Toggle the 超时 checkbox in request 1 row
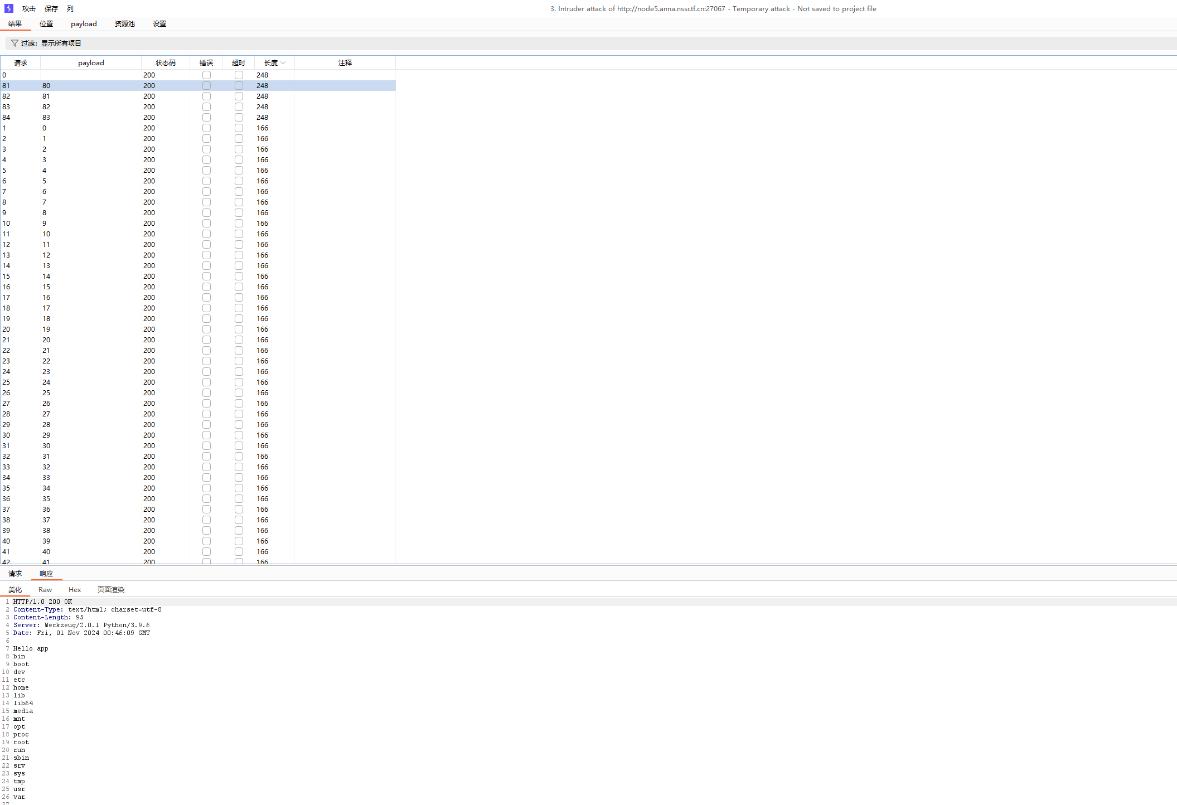1177x805 pixels. [239, 128]
